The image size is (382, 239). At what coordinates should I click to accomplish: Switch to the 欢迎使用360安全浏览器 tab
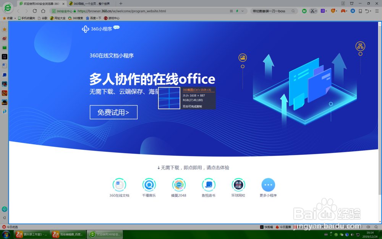(x=42, y=4)
